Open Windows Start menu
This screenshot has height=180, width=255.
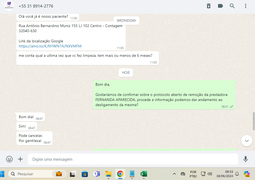[x=2, y=174]
